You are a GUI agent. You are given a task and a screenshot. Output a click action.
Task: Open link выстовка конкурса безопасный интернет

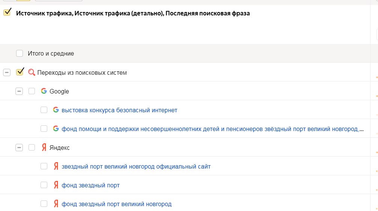pos(119,110)
